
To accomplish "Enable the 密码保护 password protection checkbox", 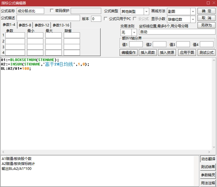I will (x=52, y=11).
